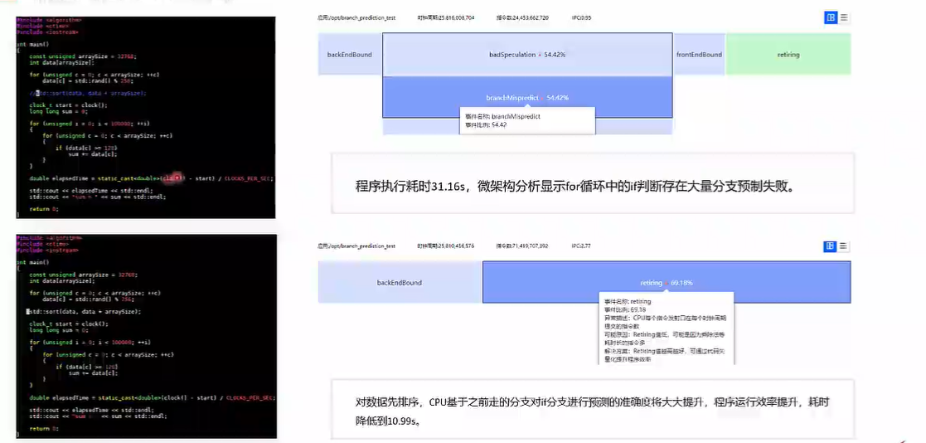This screenshot has height=443, width=926.
Task: Click the note mentioning 31.16s runtime
Action: pos(593,183)
